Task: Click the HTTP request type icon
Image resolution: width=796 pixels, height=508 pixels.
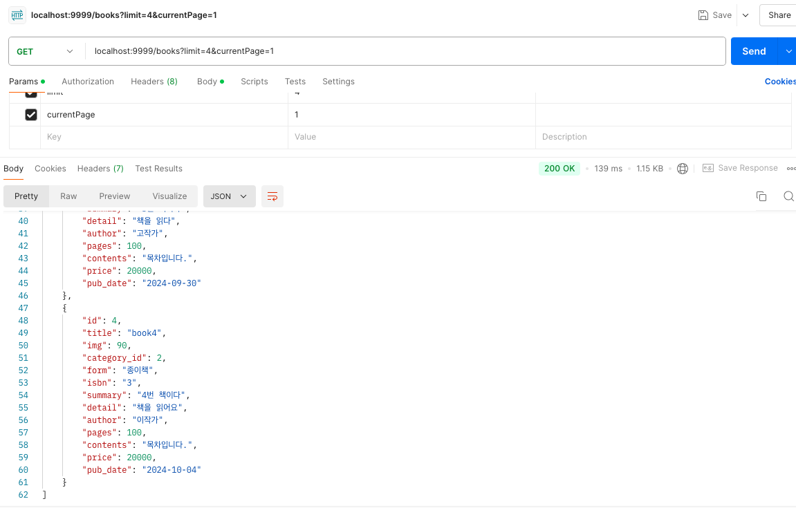Action: pos(17,15)
